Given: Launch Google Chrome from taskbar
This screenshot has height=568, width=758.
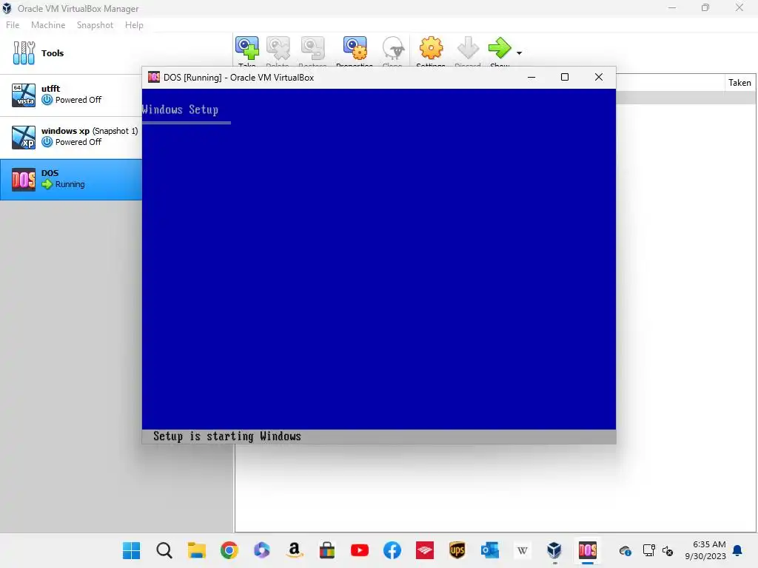Looking at the screenshot, I should (229, 550).
